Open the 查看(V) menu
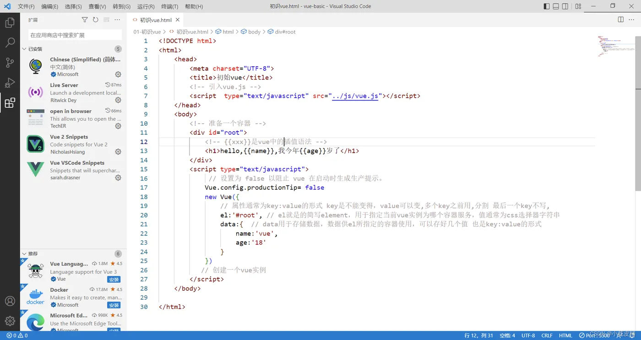The width and height of the screenshot is (641, 340). click(97, 6)
